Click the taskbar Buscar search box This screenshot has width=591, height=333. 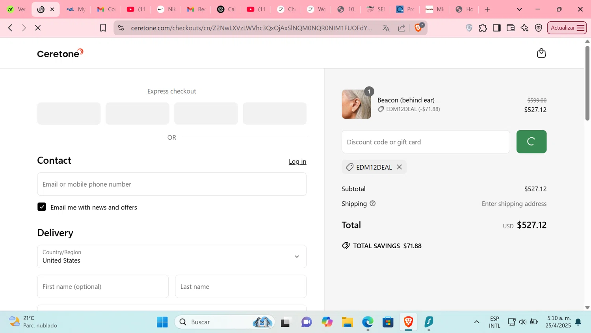[x=225, y=322]
